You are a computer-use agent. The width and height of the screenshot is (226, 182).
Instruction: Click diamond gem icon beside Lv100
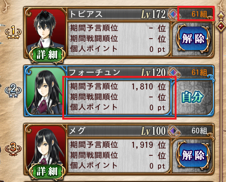coord(173,131)
